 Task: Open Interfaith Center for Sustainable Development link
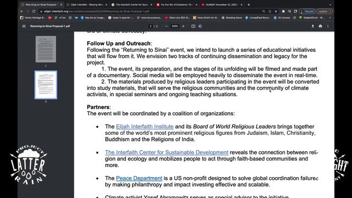click(167, 152)
